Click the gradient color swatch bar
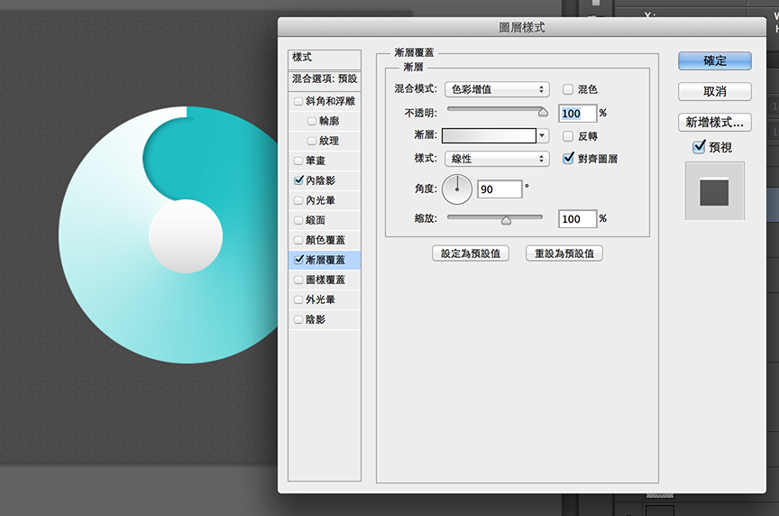Screen dimensions: 779x516 click(490, 136)
